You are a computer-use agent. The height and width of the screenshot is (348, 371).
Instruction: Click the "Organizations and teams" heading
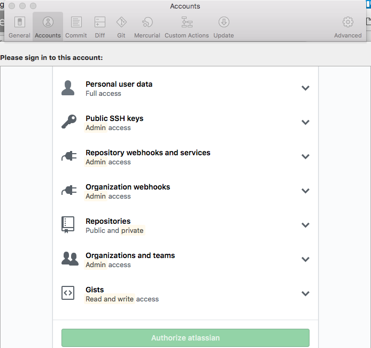130,255
